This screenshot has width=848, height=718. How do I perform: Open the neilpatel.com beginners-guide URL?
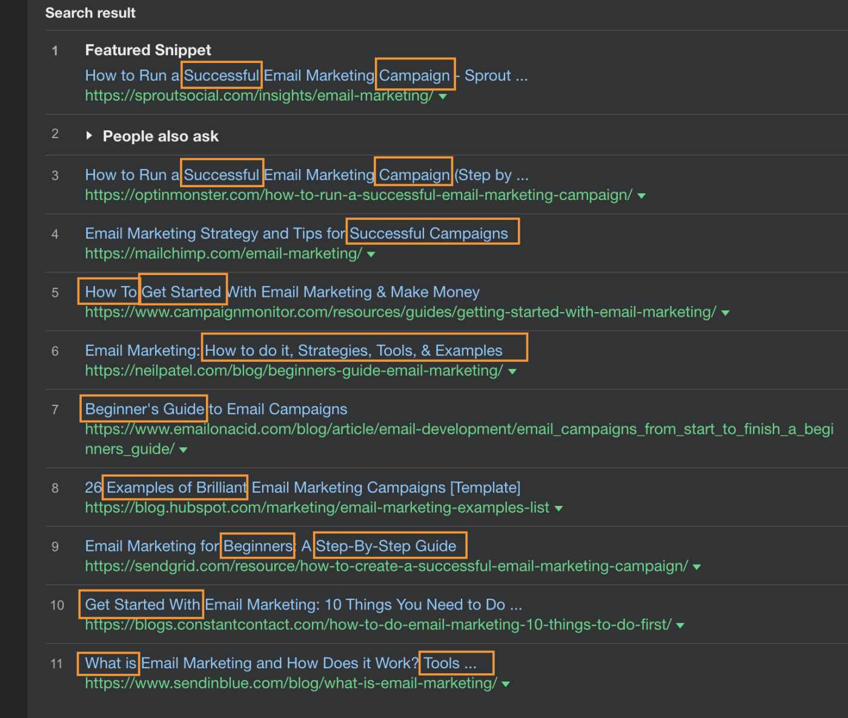coord(294,371)
